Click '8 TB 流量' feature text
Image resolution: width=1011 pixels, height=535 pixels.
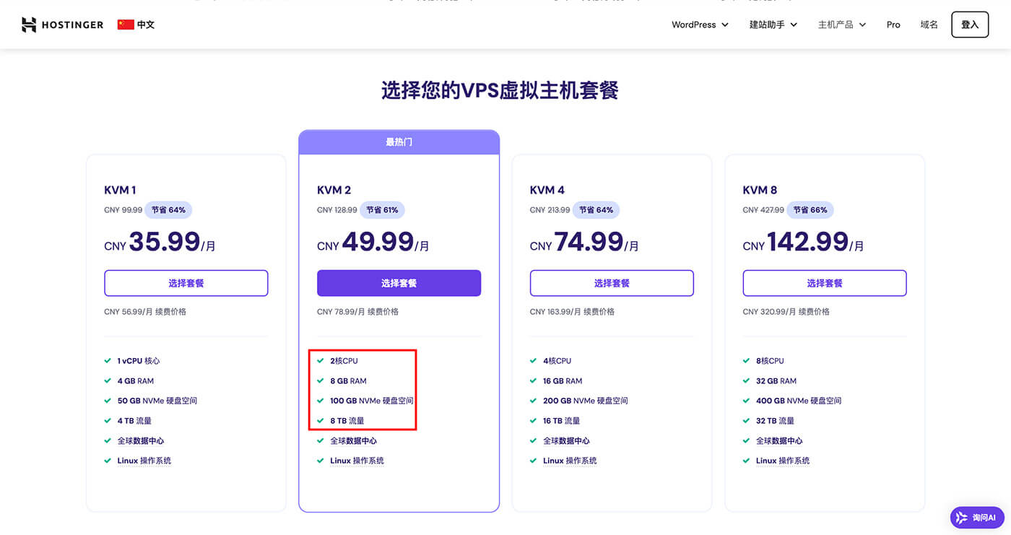(347, 420)
